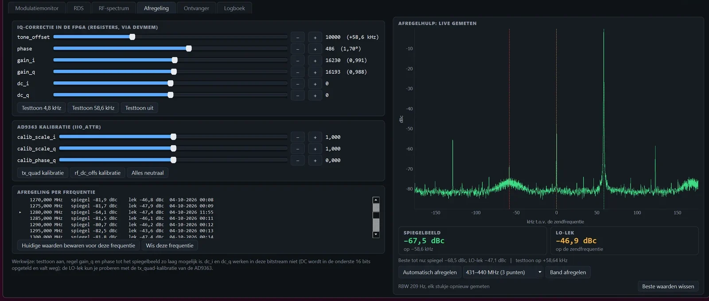Turn on Testtoon 58,6 kHz
Viewport: 709px width, 301px height.
pyautogui.click(x=93, y=108)
